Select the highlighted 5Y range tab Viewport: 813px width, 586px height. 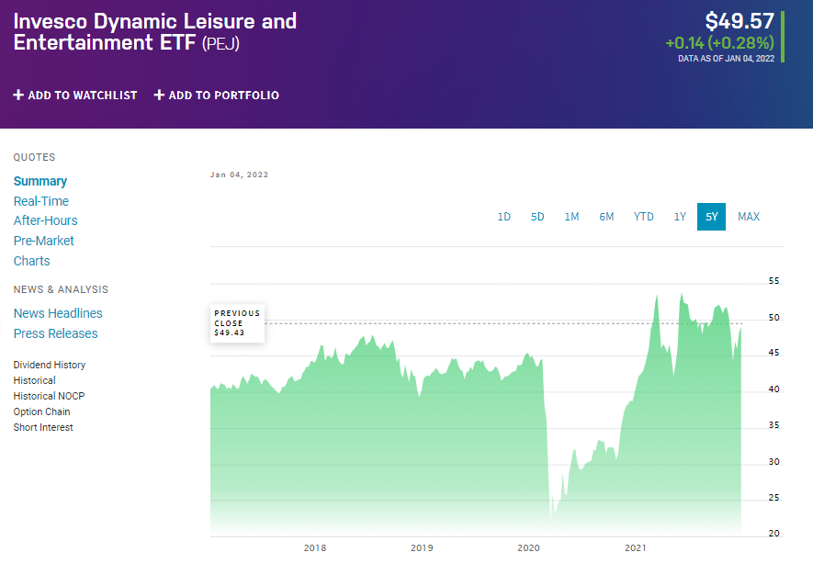click(711, 217)
